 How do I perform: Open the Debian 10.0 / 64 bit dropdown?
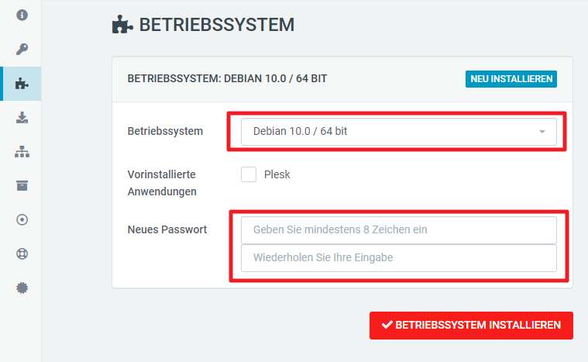click(399, 132)
